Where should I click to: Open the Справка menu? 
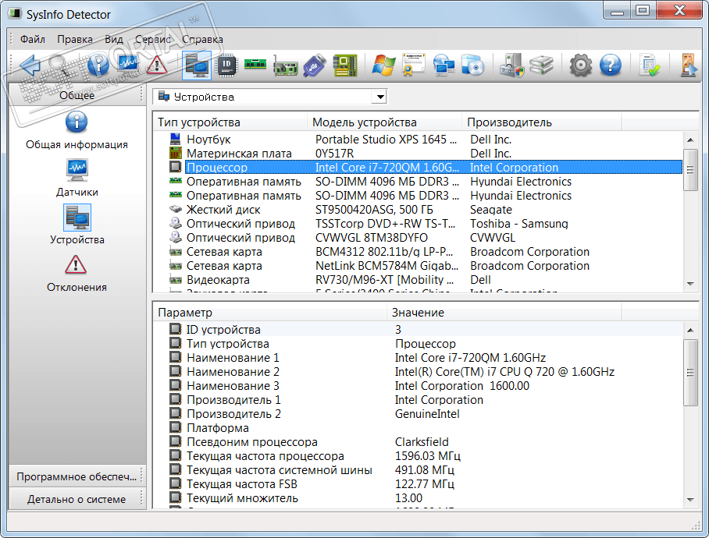202,39
